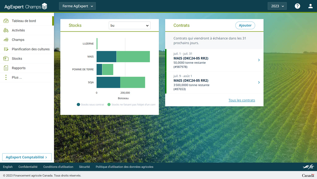Image resolution: width=317 pixels, height=179 pixels.
Task: Open the Confidentialité footer link
Action: [x=28, y=167]
